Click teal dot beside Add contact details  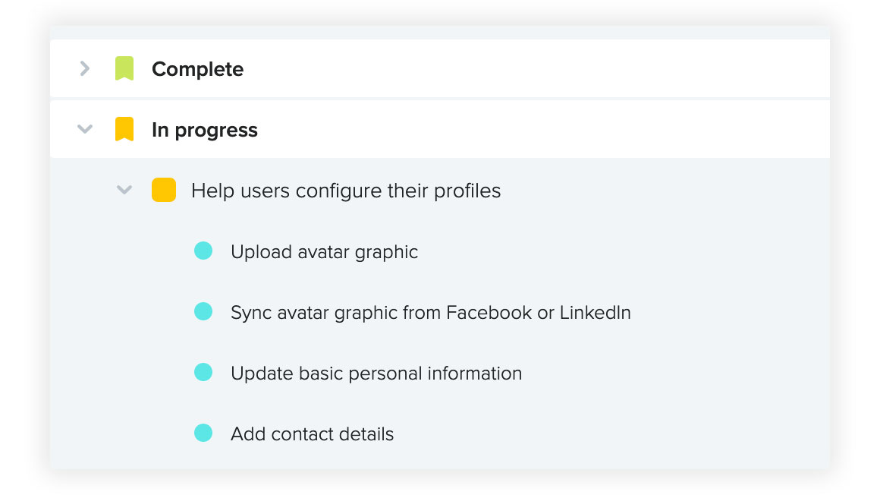pos(203,433)
